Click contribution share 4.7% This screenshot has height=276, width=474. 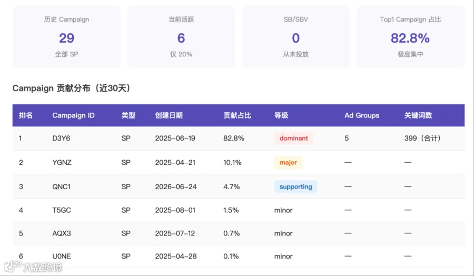(x=232, y=186)
